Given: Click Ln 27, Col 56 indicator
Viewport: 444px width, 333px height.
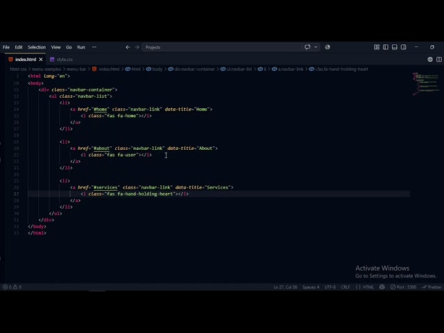Looking at the screenshot, I should click(285, 287).
